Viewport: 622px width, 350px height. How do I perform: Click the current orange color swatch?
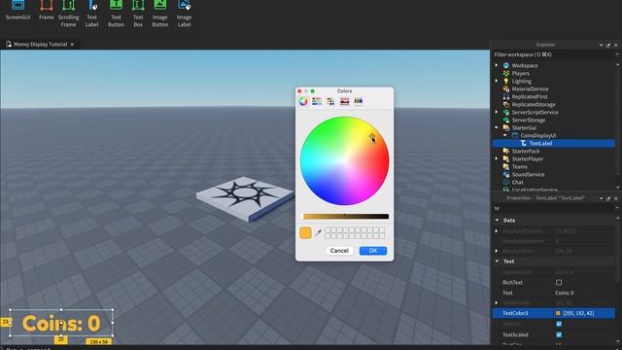pyautogui.click(x=305, y=233)
